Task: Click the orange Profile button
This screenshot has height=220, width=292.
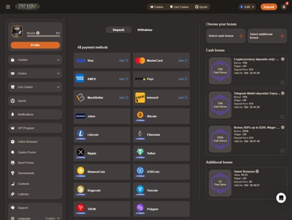Action: 35,45
